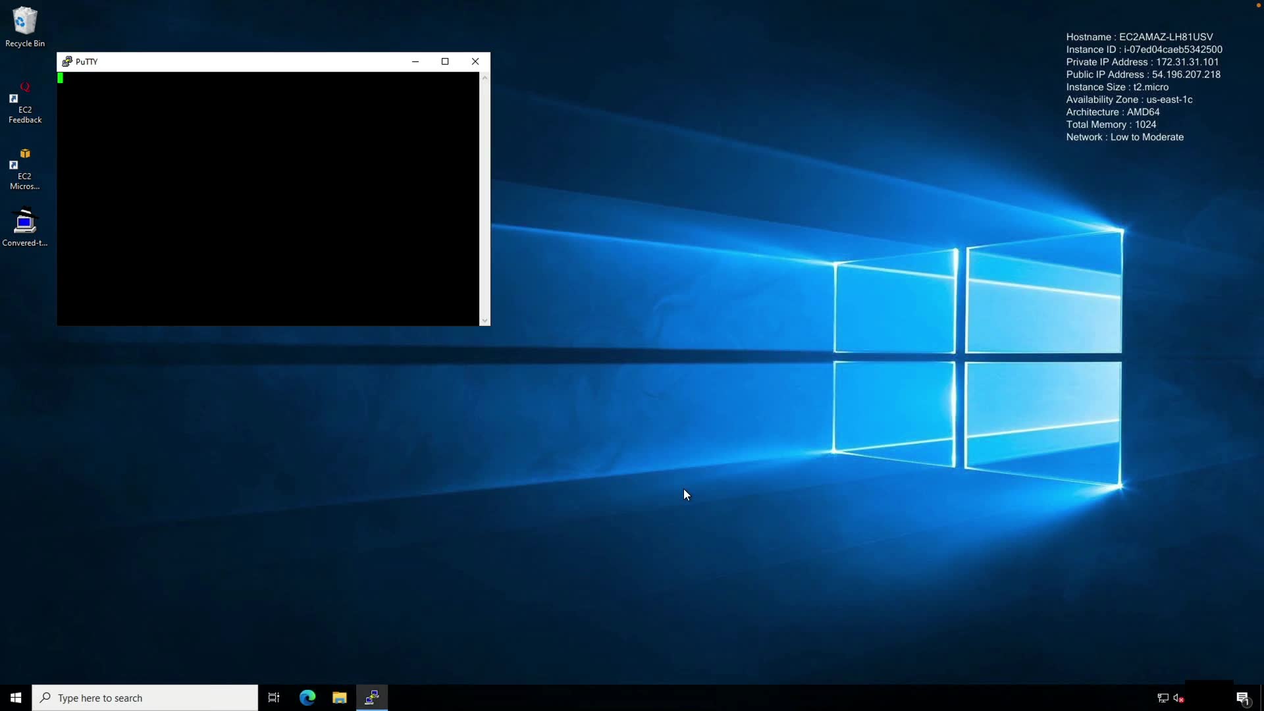Open the EC2 Feedback shortcut

point(25,102)
